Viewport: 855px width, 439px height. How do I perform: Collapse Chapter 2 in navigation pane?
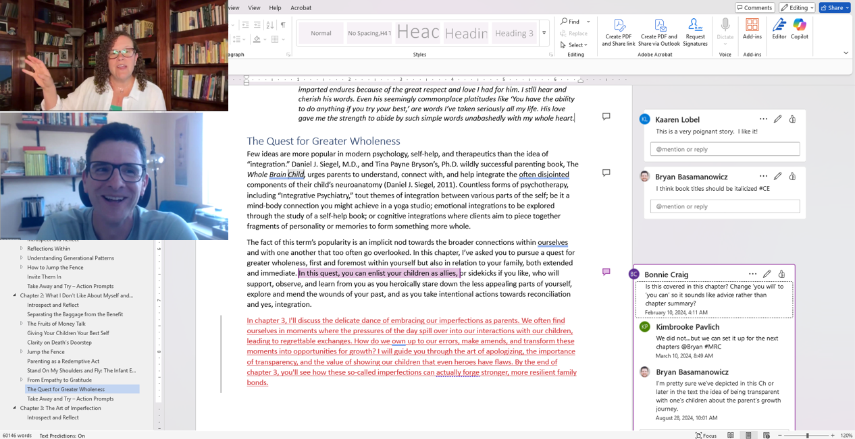(x=15, y=295)
